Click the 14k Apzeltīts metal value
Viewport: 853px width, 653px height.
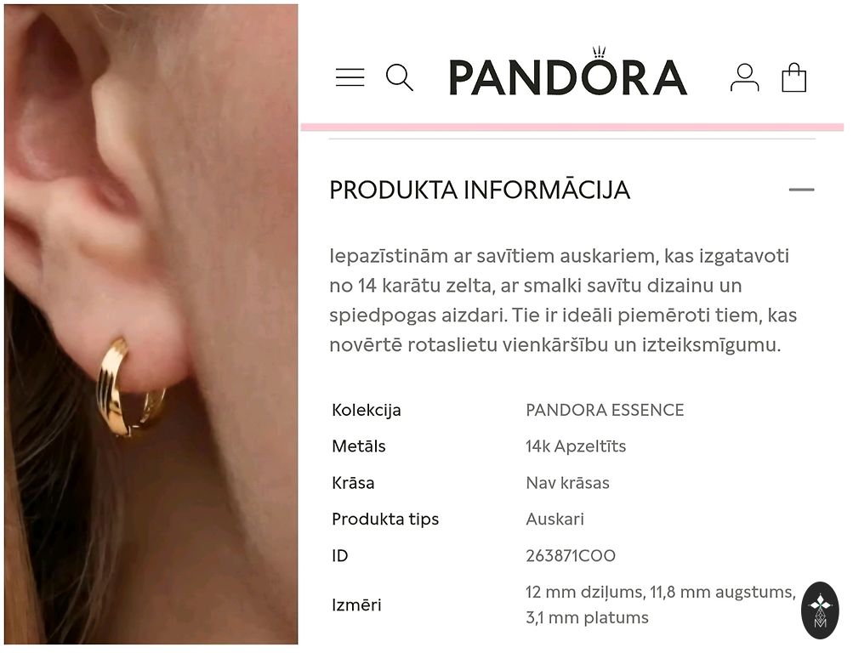click(x=576, y=446)
